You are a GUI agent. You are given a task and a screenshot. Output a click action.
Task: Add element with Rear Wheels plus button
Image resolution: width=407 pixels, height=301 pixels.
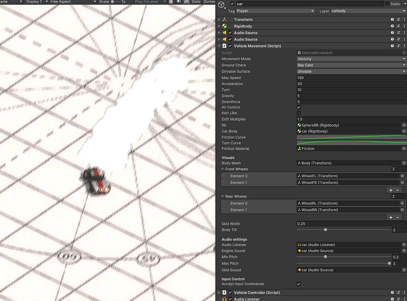click(391, 217)
